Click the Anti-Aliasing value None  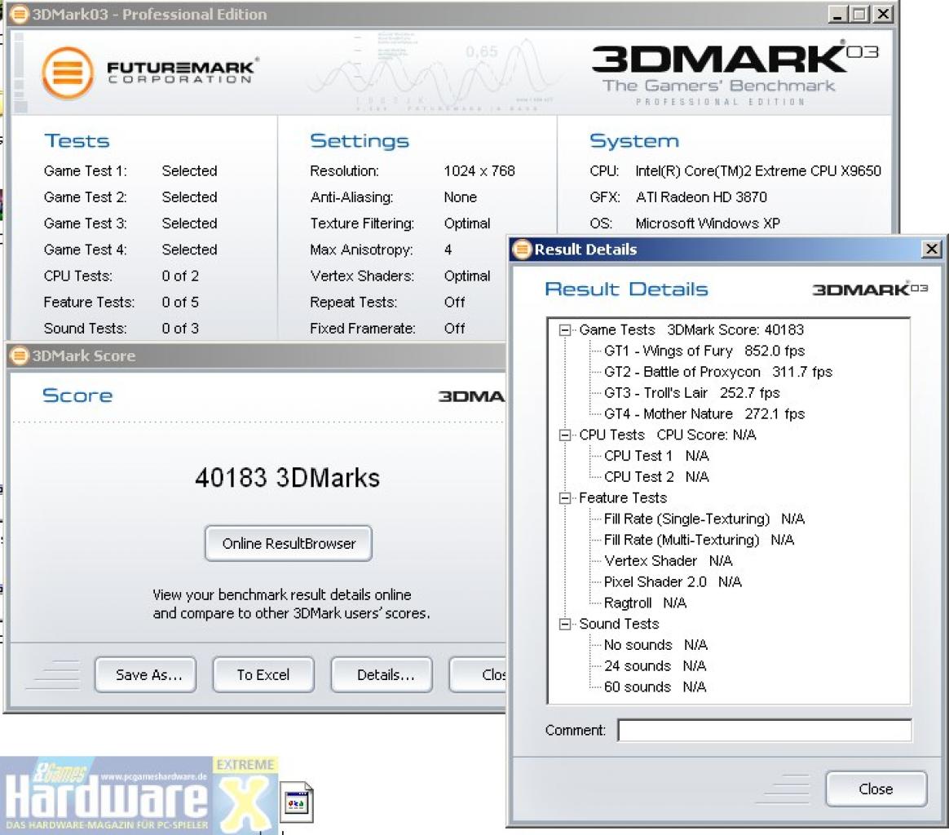click(x=460, y=197)
